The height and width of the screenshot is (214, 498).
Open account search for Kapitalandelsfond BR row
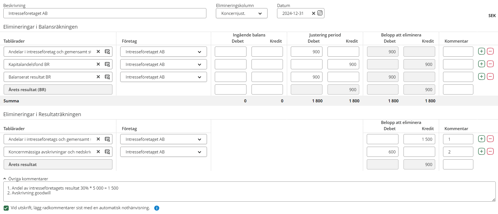[x=107, y=64]
